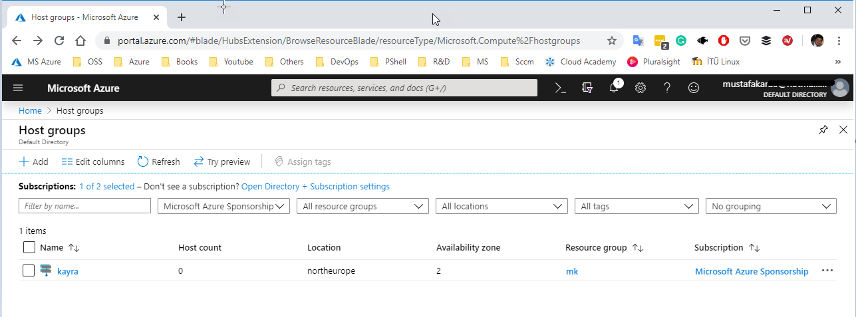Pin the Host groups blade to dashboard
Screen dimensions: 856x317
coord(823,130)
